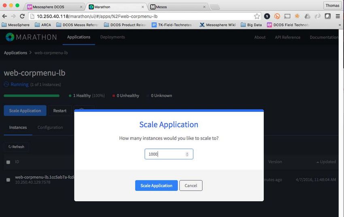Image resolution: width=344 pixels, height=217 pixels.
Task: Click the Restart button
Action: click(x=60, y=111)
